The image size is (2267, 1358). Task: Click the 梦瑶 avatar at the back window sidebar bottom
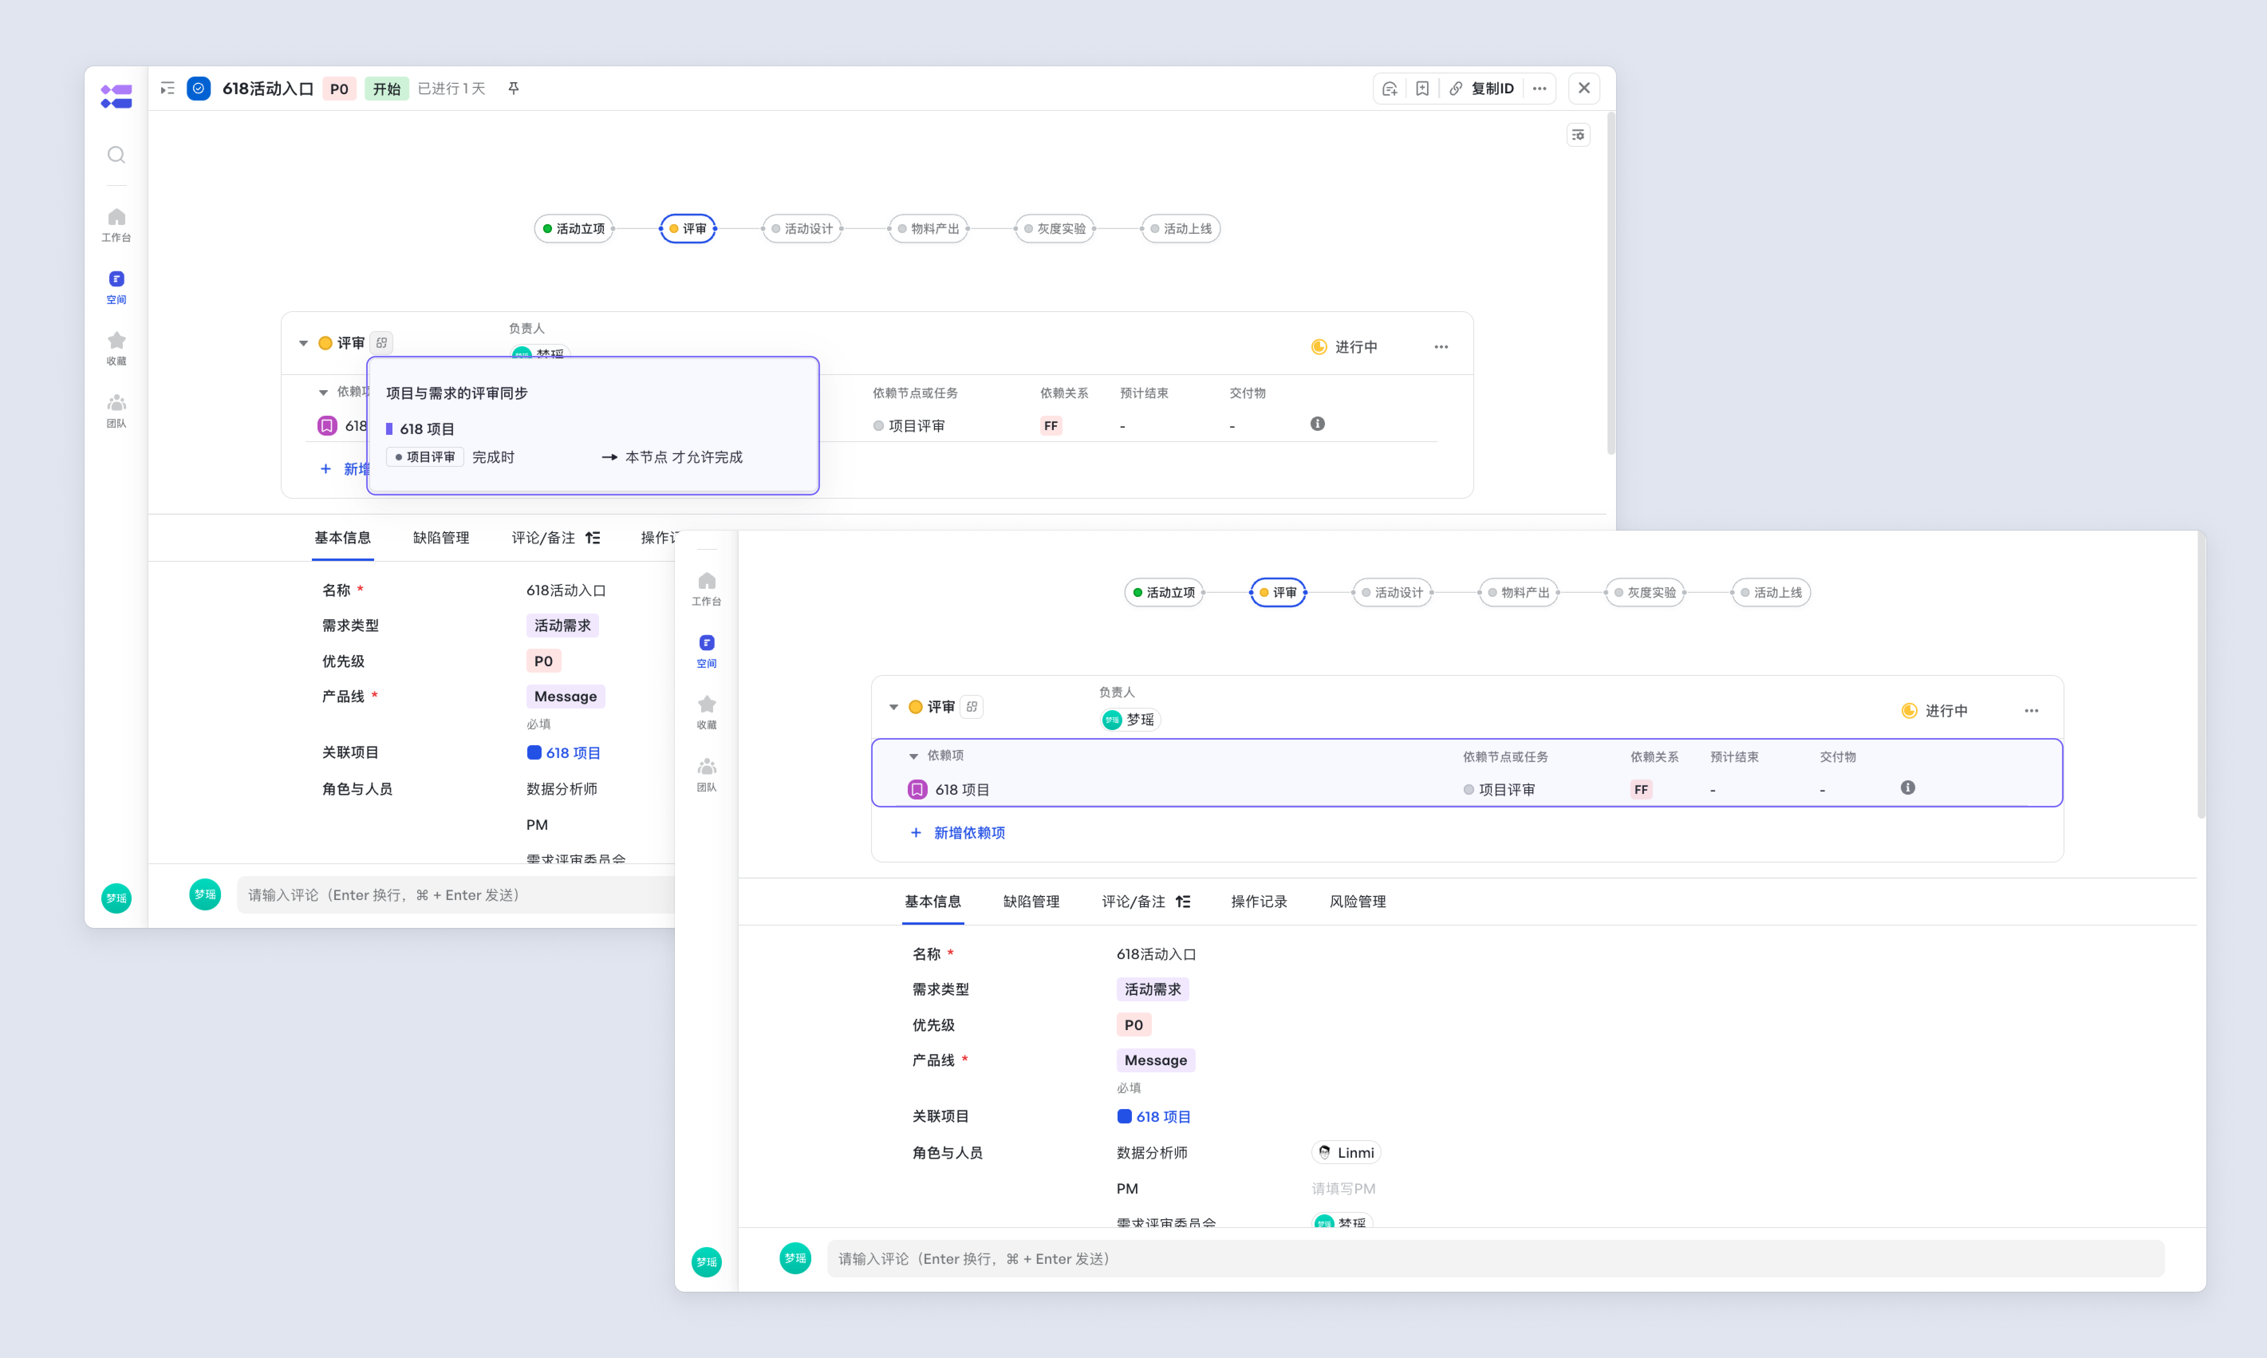click(116, 898)
